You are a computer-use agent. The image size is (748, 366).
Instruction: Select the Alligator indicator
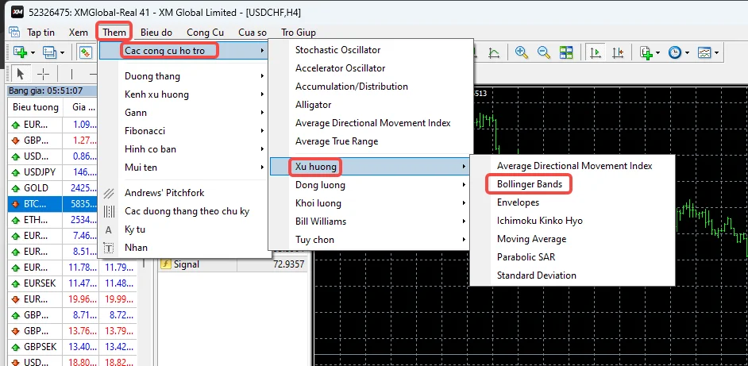(x=371, y=105)
